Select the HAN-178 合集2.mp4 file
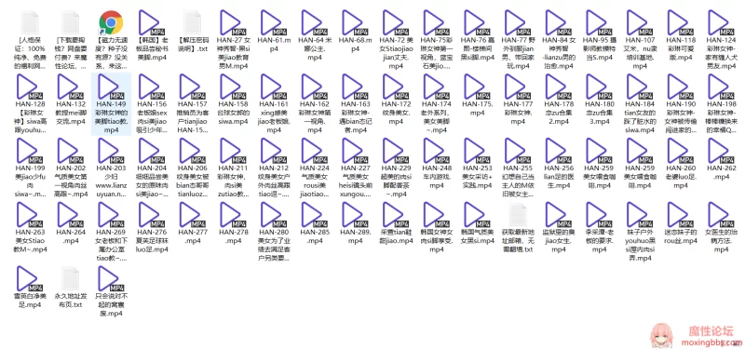 pyautogui.click(x=559, y=100)
